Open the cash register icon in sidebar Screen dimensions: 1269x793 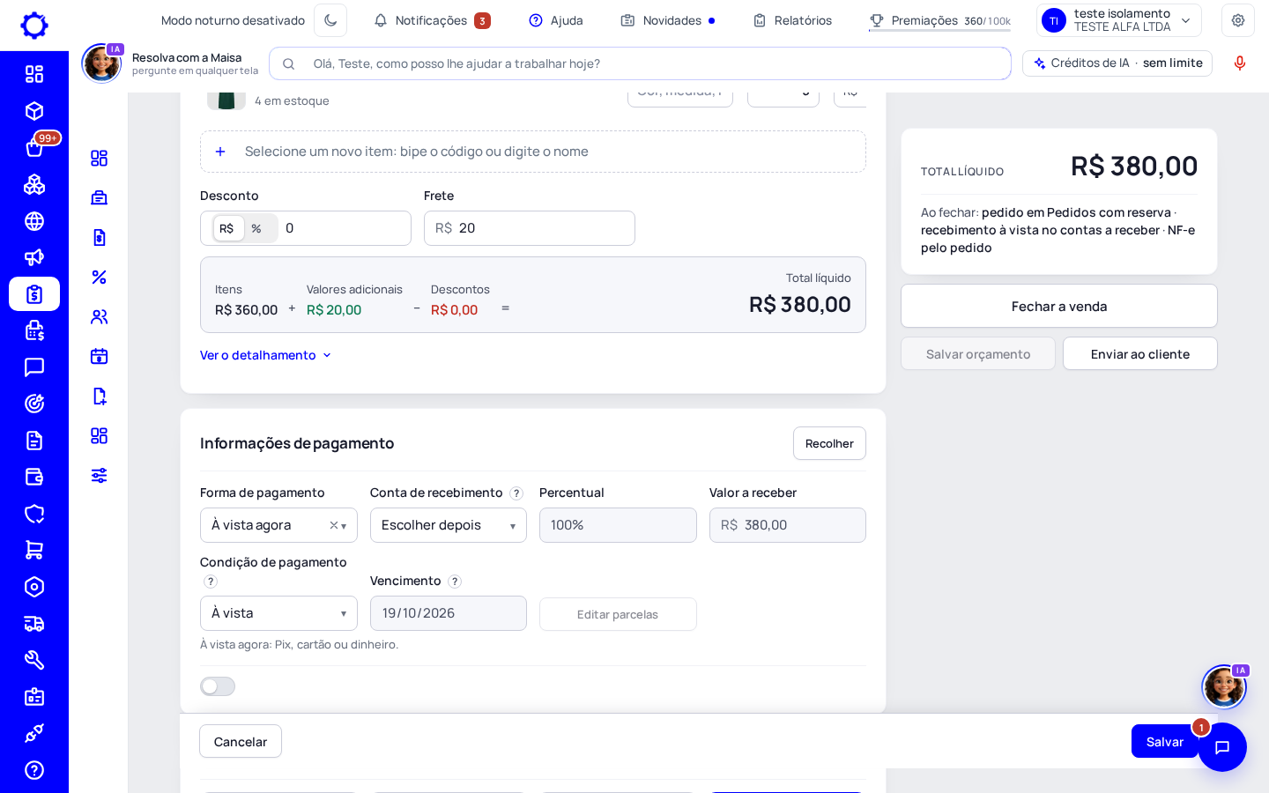point(34,330)
